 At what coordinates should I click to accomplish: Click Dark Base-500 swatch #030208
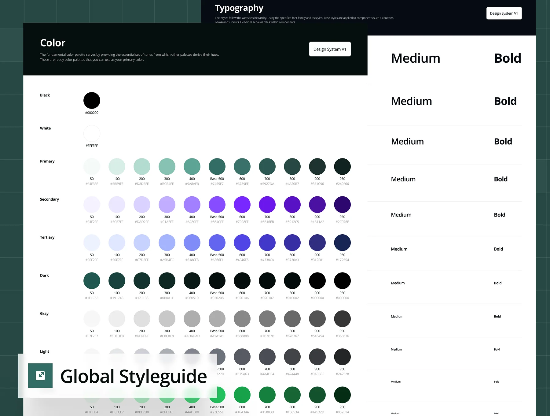tap(217, 281)
